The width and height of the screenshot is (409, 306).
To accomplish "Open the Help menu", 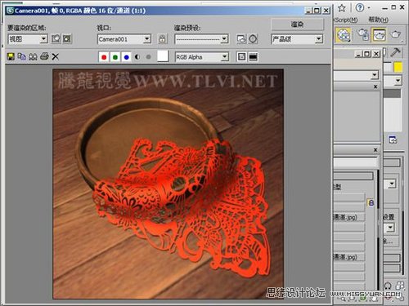I will click(x=379, y=20).
